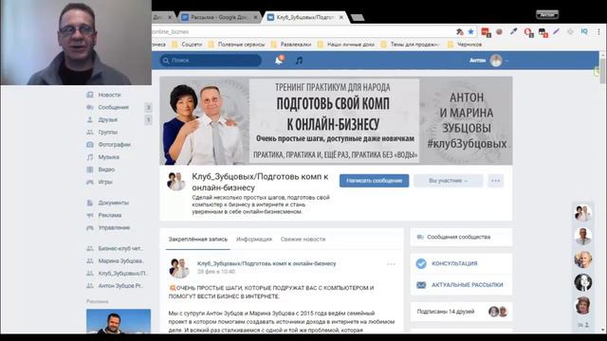Open the КОНСУЛЬТАЦИЯ link

click(x=454, y=263)
